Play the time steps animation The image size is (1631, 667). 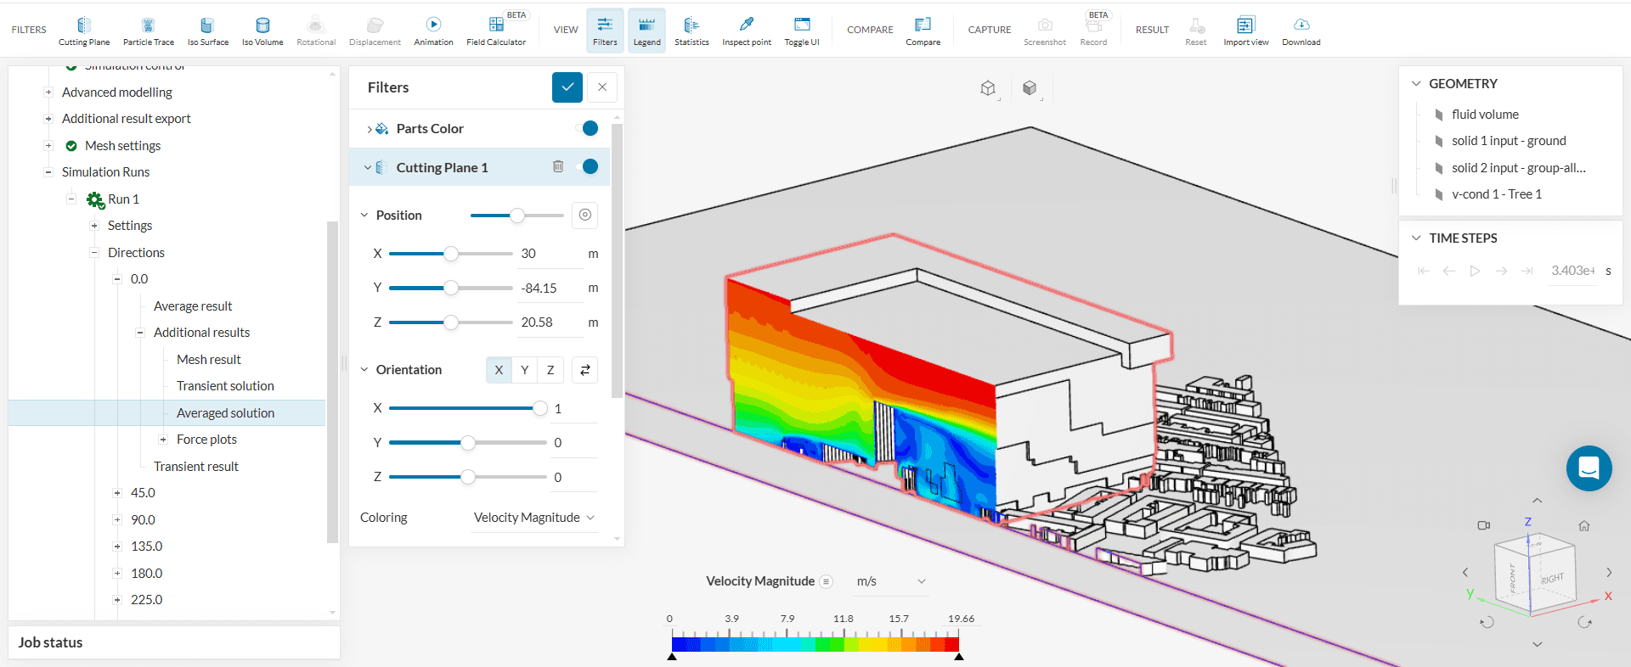pyautogui.click(x=1475, y=271)
